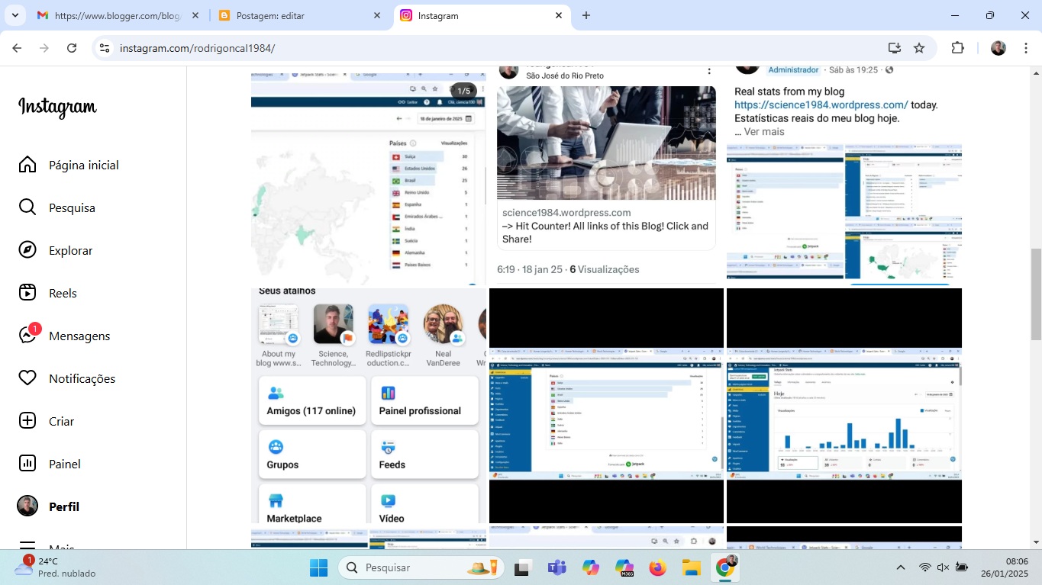Open Microsoft Teams from taskbar
This screenshot has width=1042, height=585.
pos(556,567)
